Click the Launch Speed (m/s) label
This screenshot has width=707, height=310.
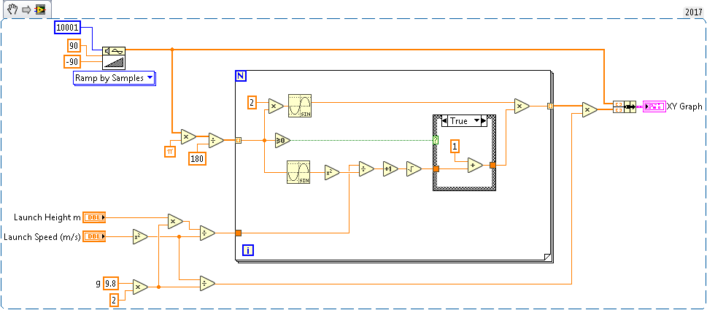42,236
